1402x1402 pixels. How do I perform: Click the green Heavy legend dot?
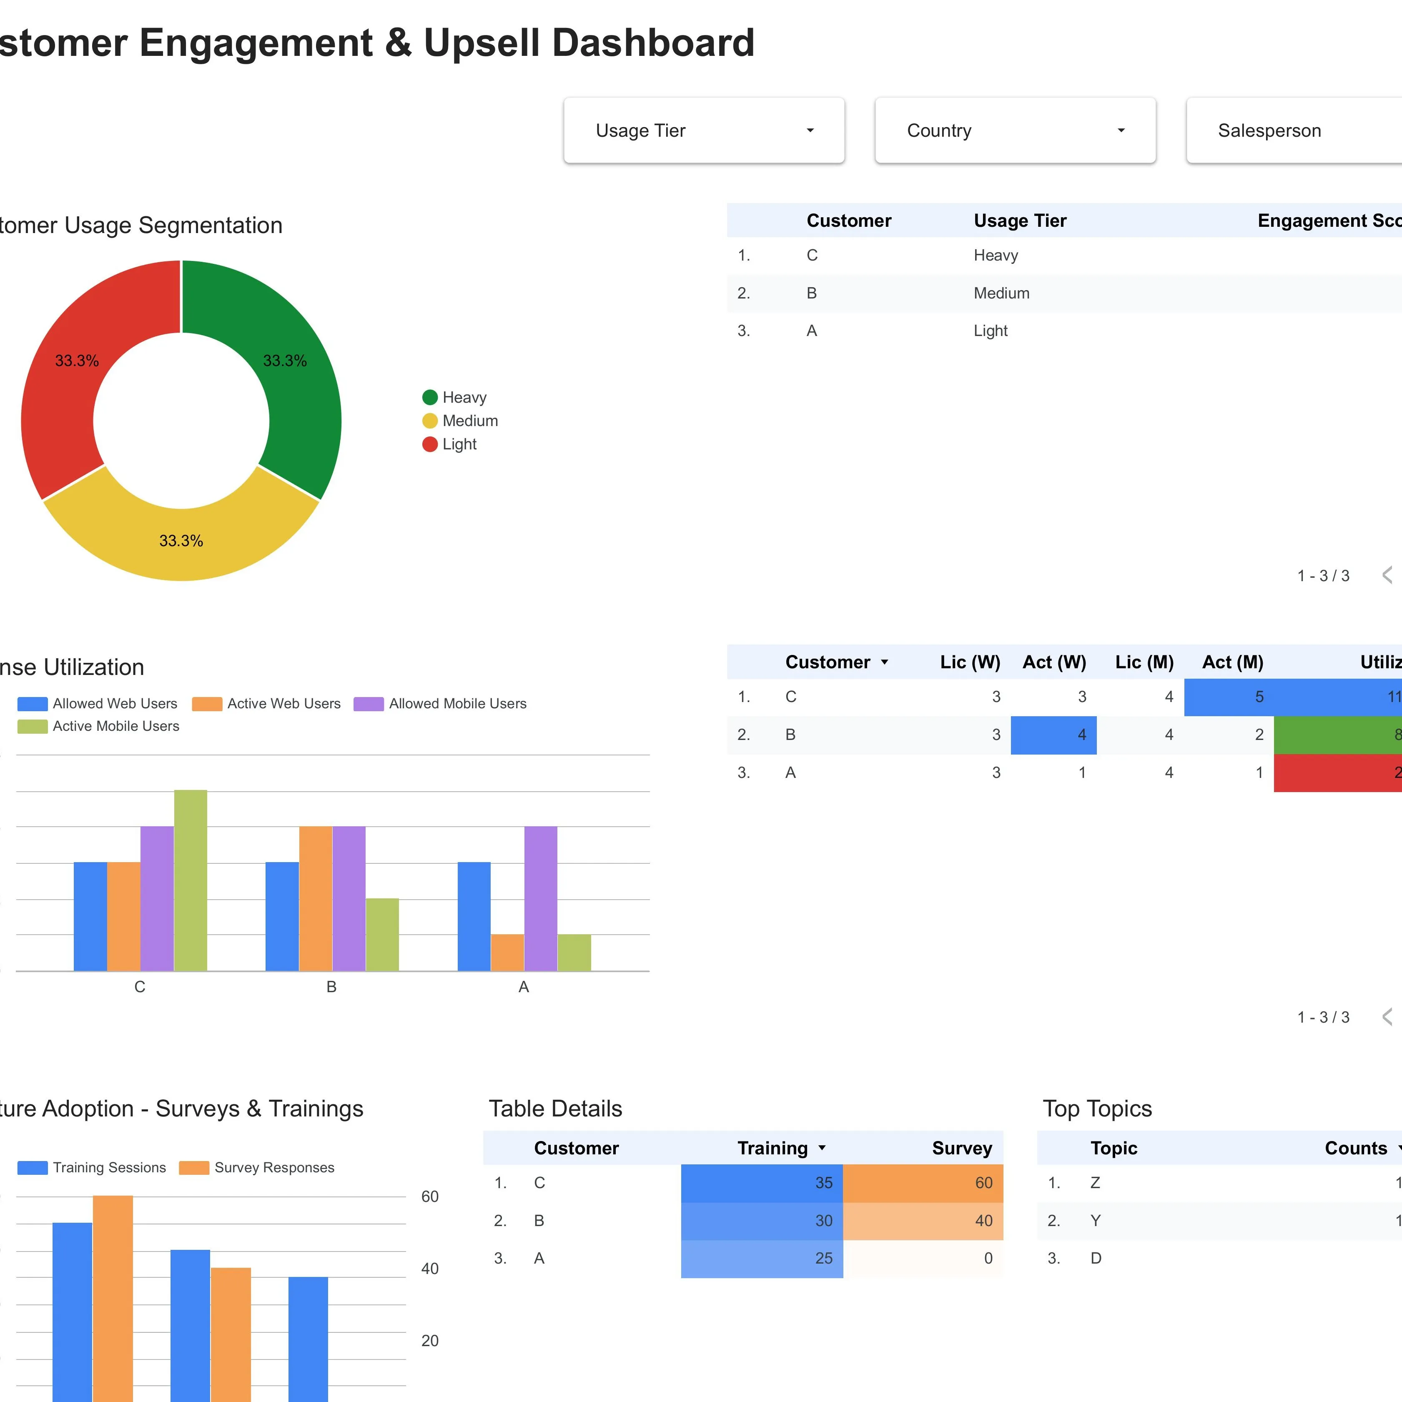(429, 397)
